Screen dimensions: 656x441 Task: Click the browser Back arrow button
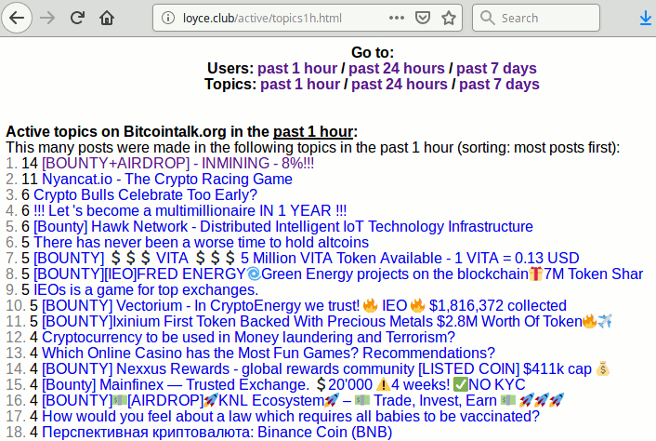pos(17,18)
